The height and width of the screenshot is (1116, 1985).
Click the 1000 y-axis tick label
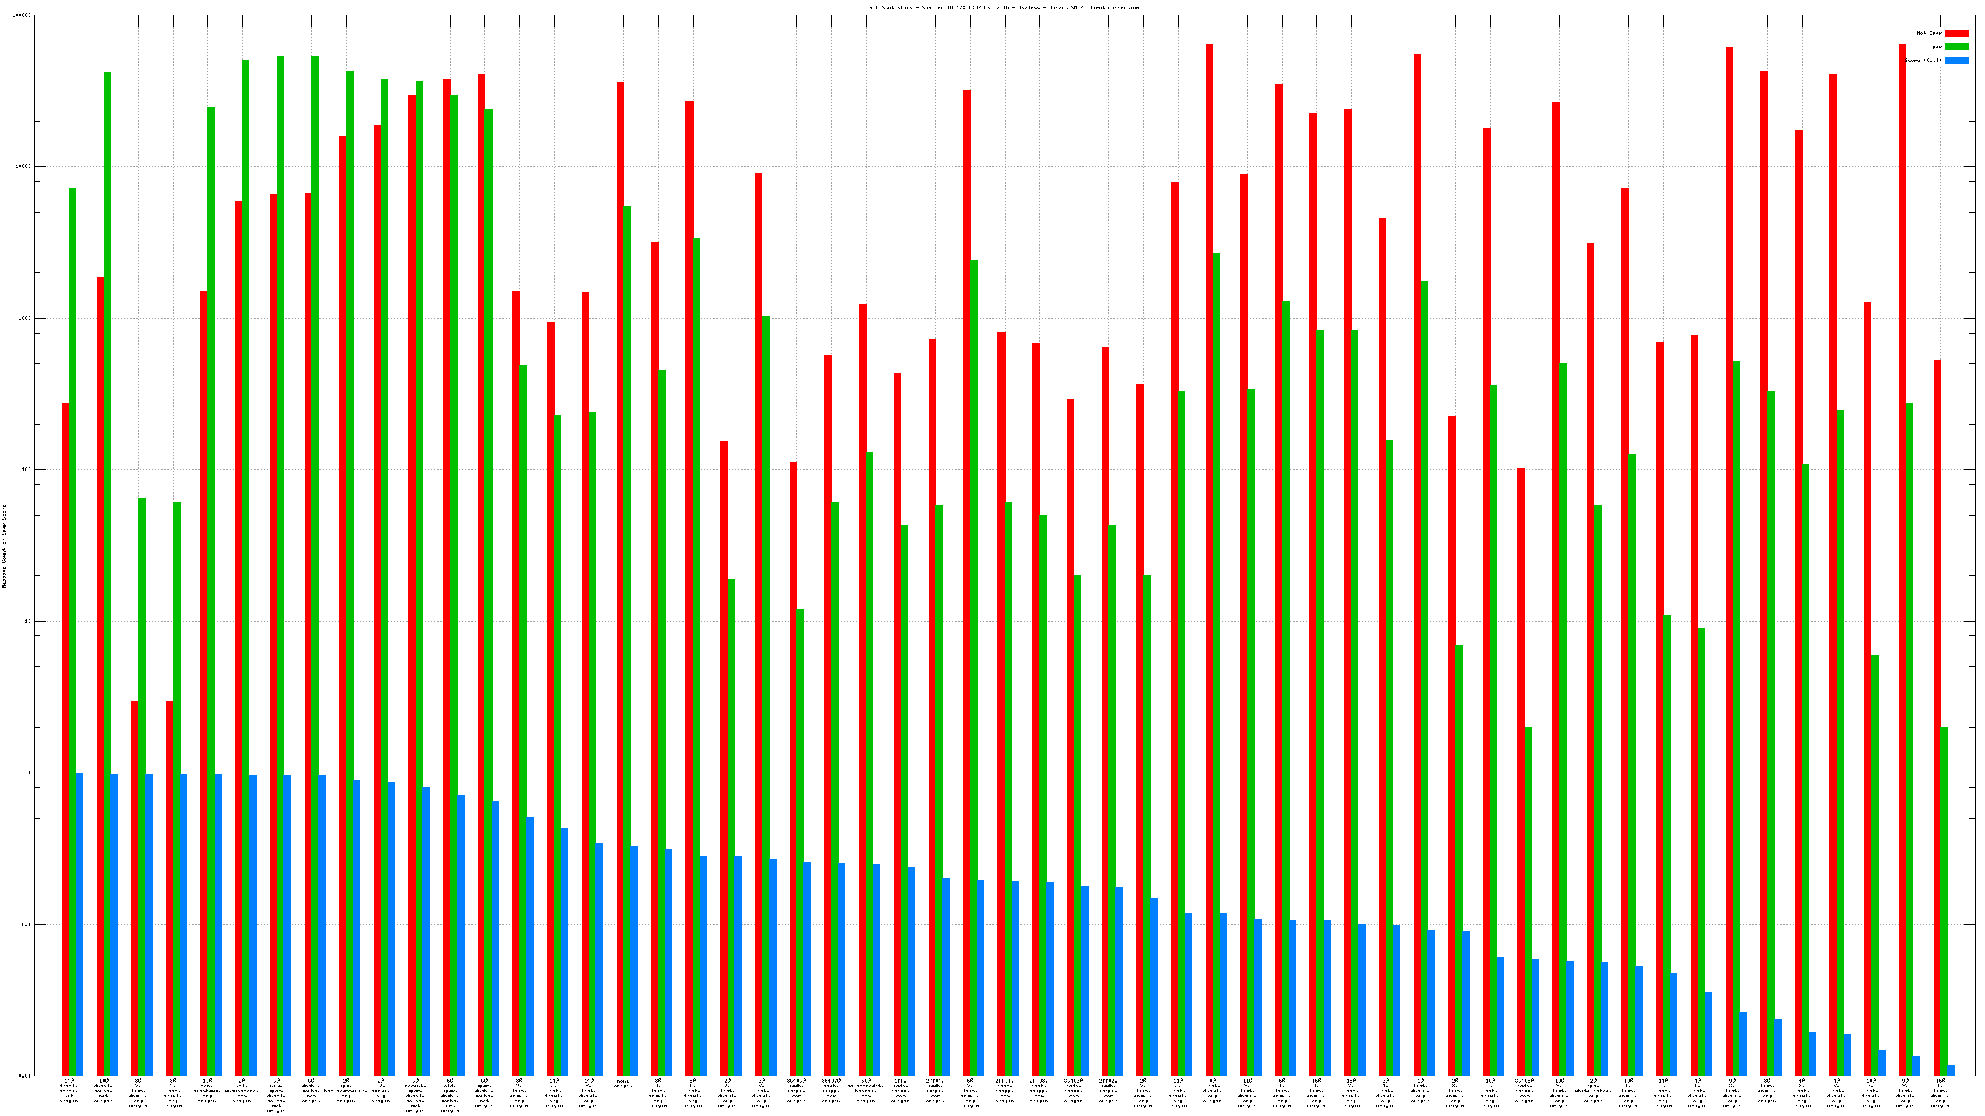[25, 318]
